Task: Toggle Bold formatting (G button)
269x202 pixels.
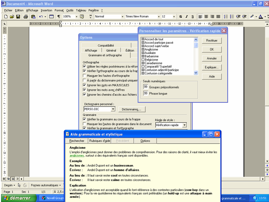Action: 181,16
